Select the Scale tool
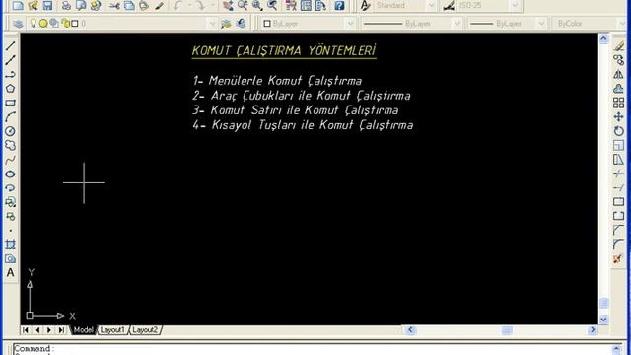Screen dimensions: 631x355 (618, 145)
